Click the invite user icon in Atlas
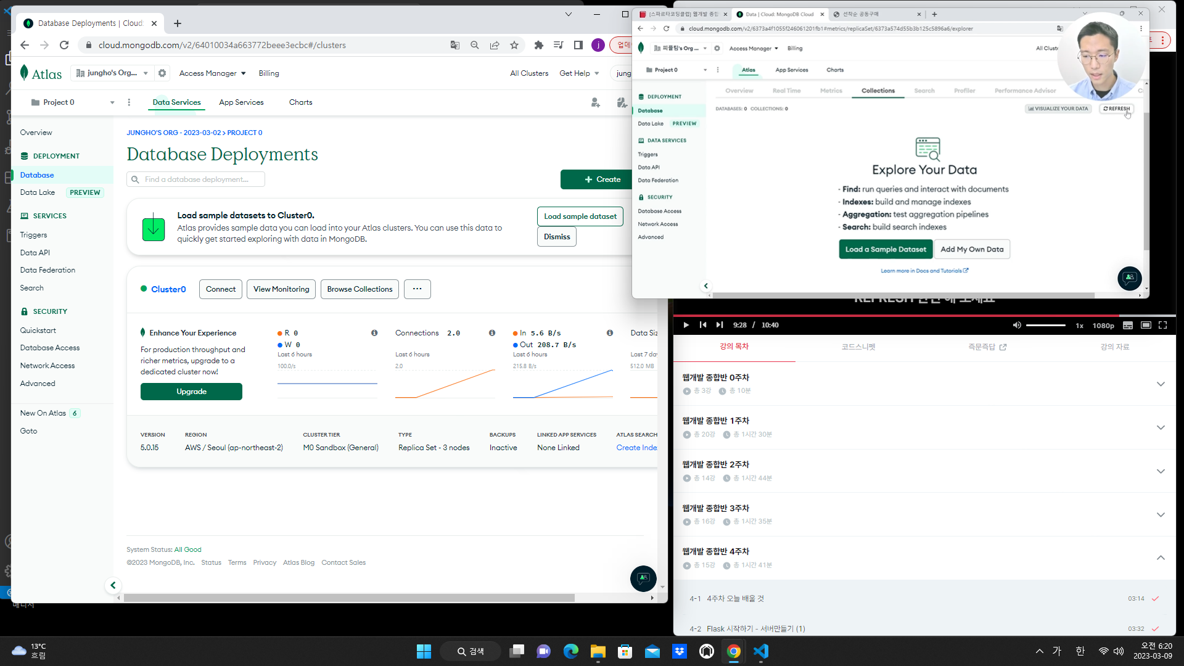1184x666 pixels. [595, 102]
